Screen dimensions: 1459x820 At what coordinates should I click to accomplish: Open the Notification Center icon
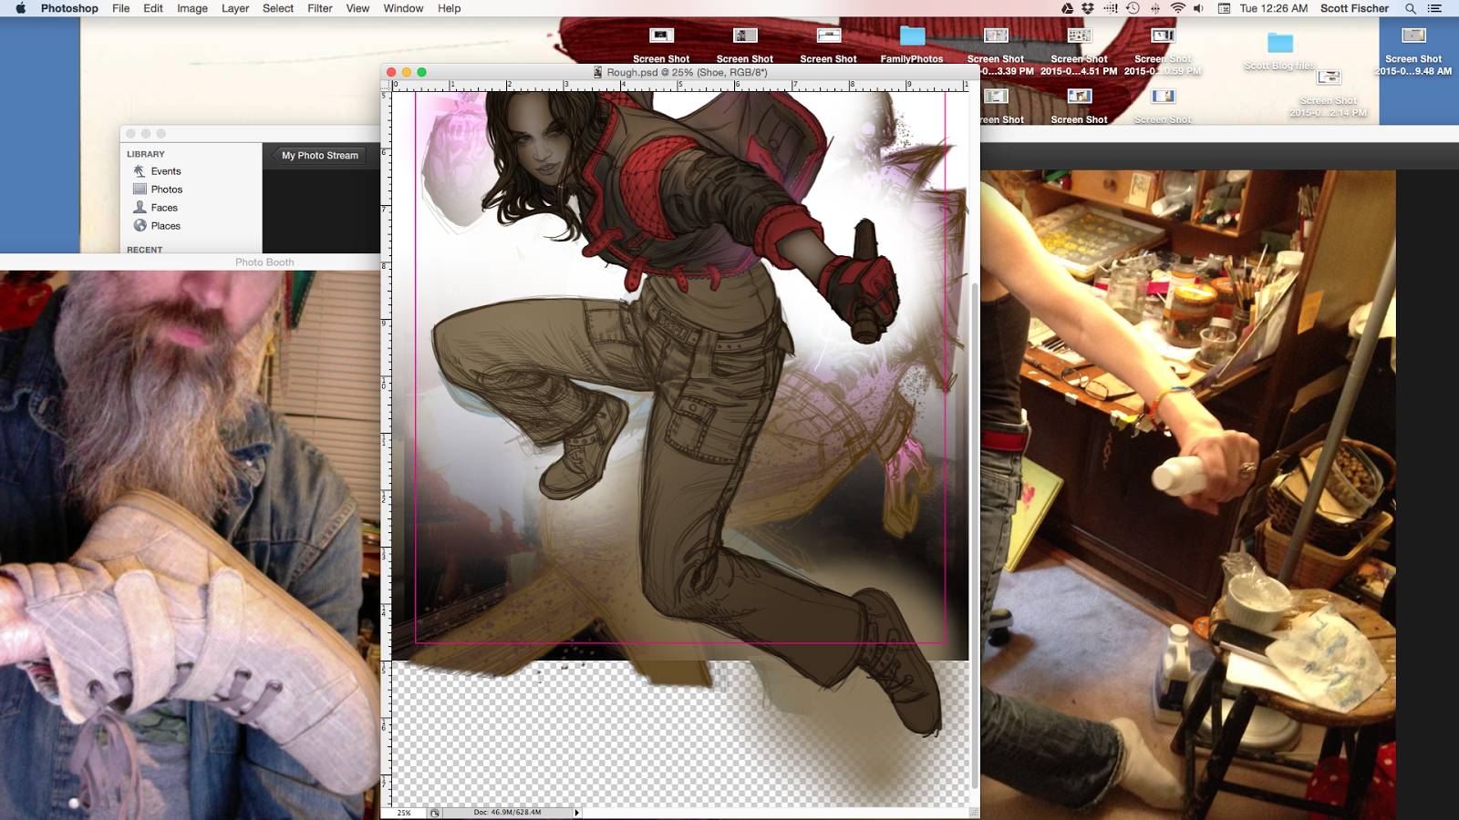pyautogui.click(x=1434, y=8)
